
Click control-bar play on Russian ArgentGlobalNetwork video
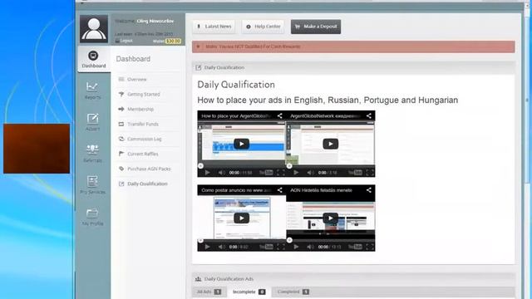[296, 173]
